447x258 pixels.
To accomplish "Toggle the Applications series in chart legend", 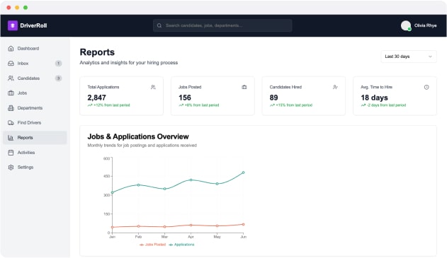I will point(181,245).
